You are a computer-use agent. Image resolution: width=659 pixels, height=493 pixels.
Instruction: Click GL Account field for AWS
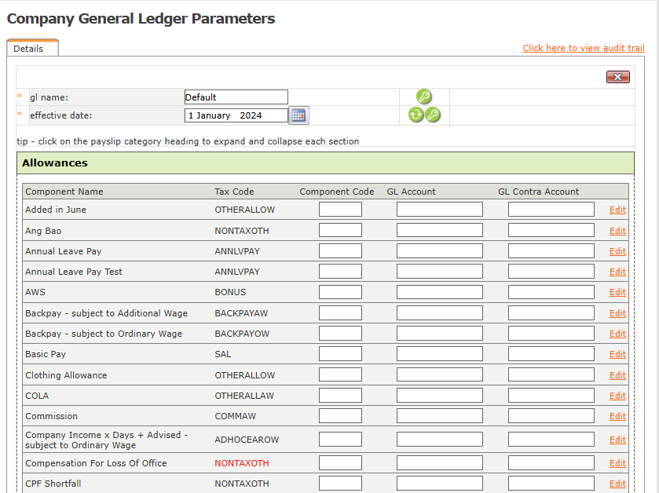tap(439, 292)
